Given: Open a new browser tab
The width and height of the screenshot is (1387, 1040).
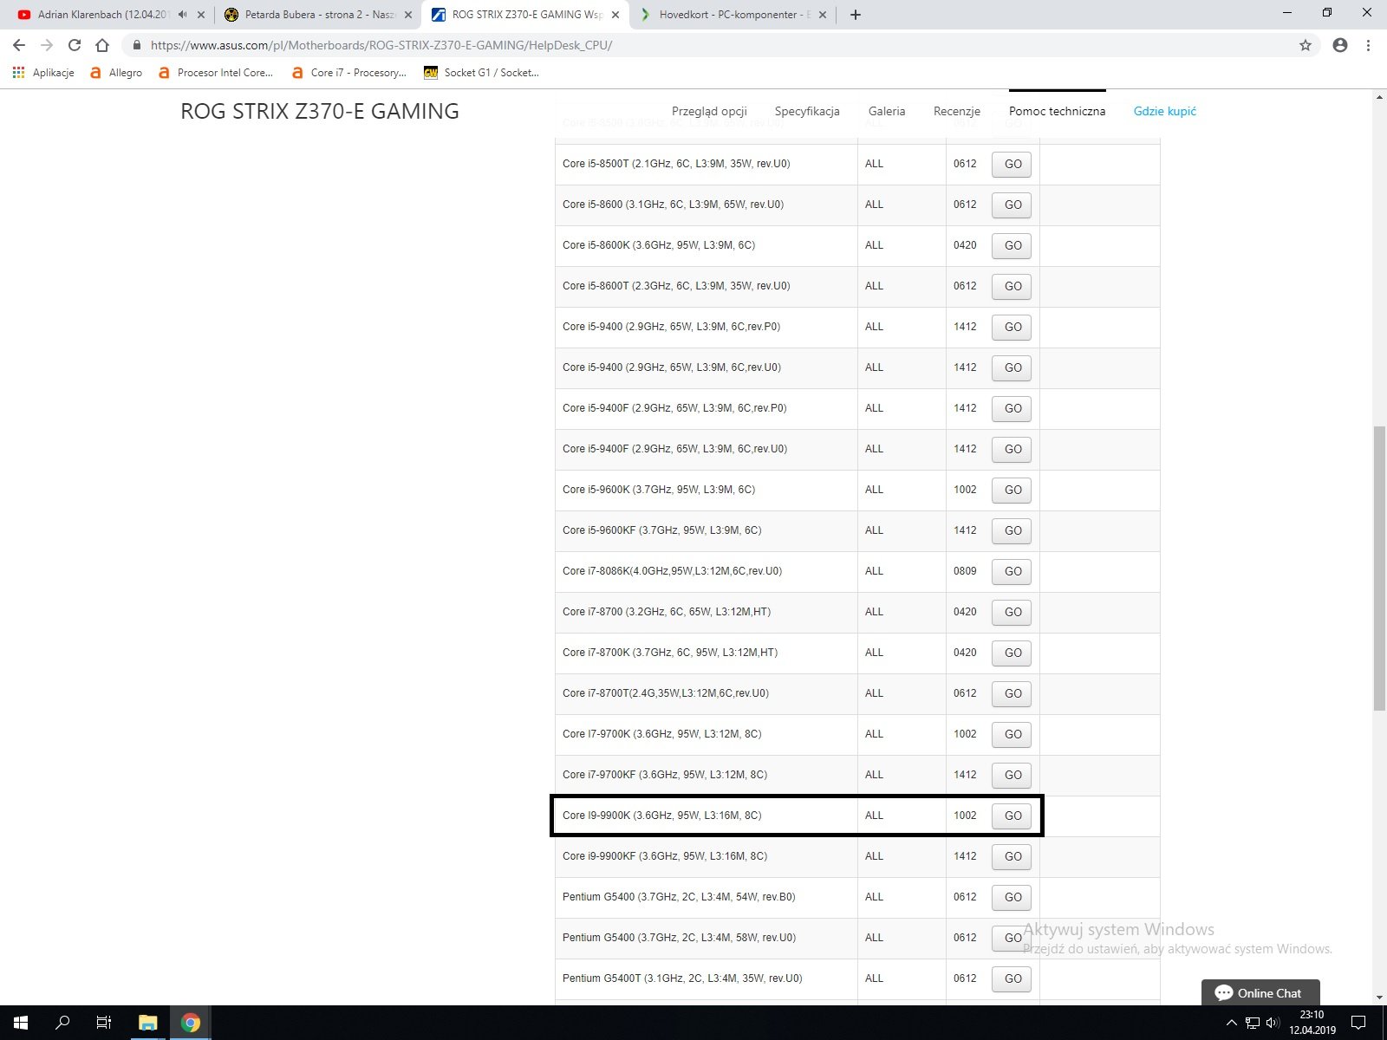Looking at the screenshot, I should 856,15.
